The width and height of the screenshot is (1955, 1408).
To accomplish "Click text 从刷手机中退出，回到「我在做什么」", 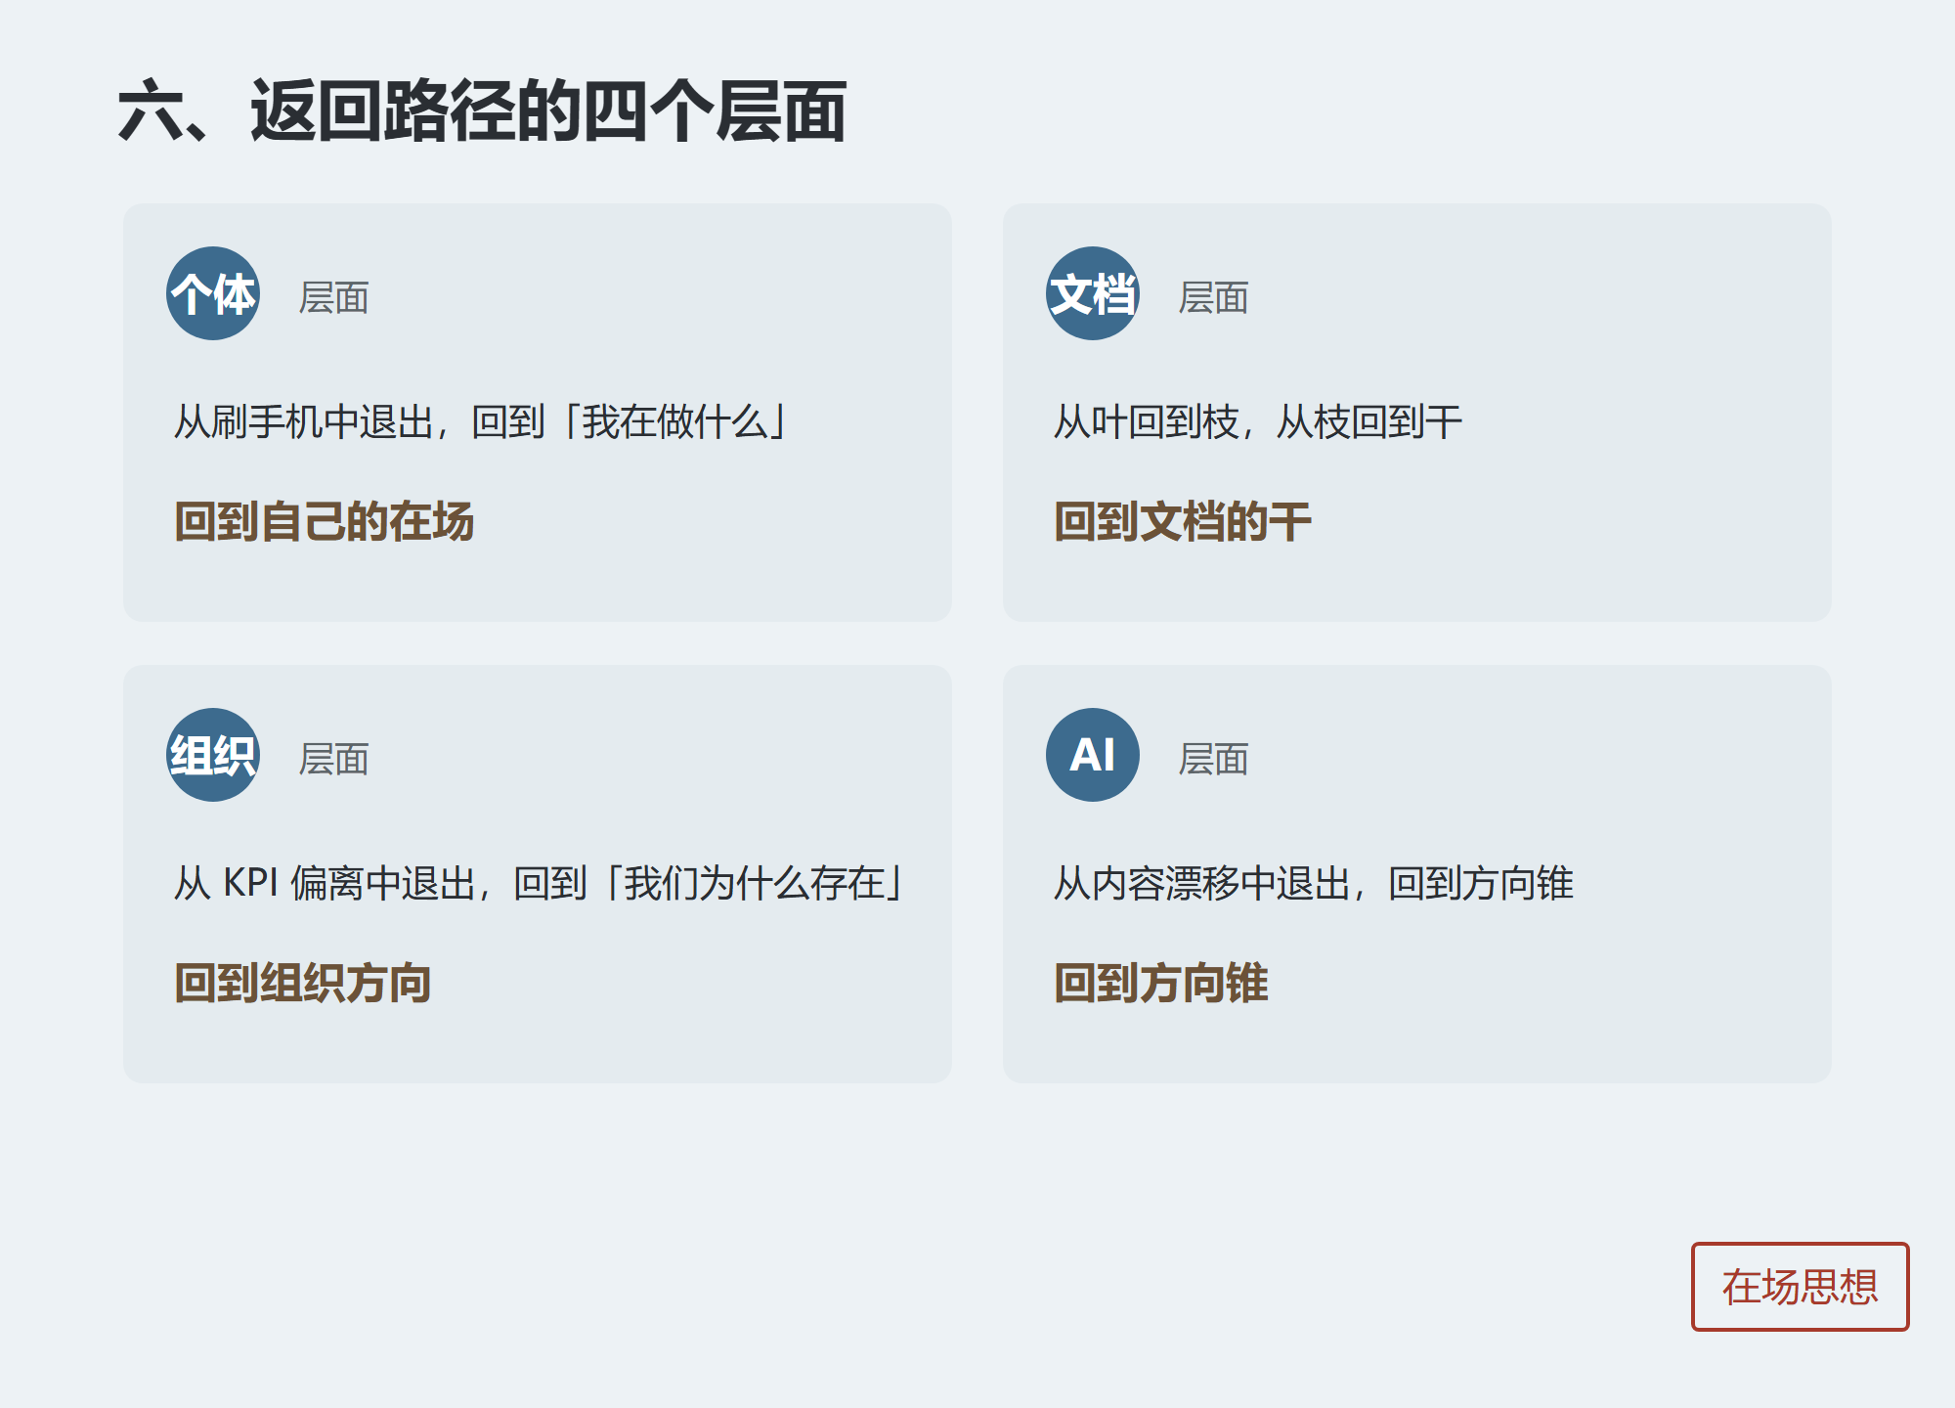I will (481, 422).
